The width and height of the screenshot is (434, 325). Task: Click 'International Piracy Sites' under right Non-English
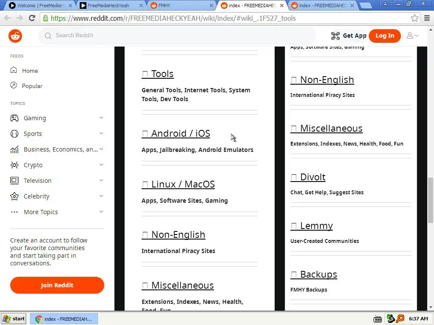pyautogui.click(x=323, y=95)
